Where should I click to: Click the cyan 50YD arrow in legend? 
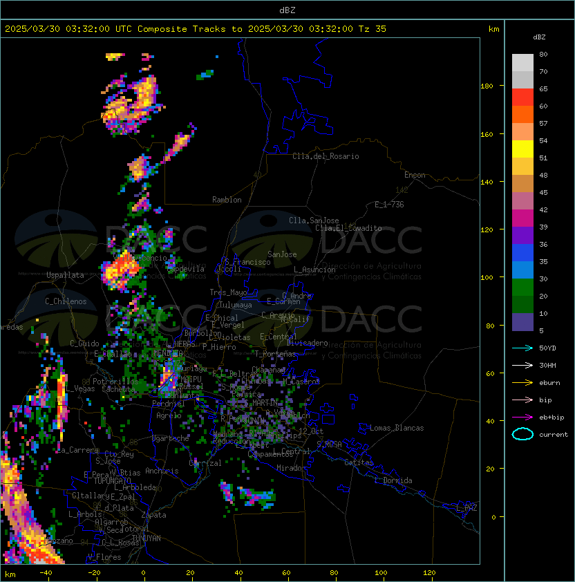click(522, 348)
